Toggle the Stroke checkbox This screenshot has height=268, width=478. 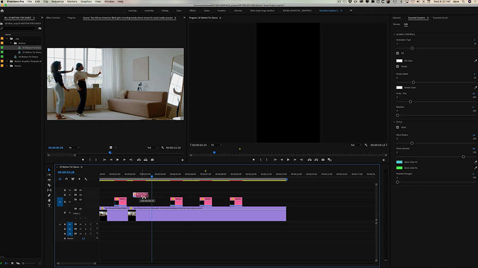[397, 66]
